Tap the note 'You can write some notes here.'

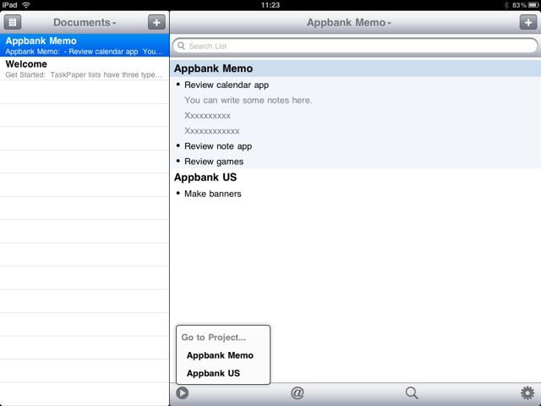(248, 100)
